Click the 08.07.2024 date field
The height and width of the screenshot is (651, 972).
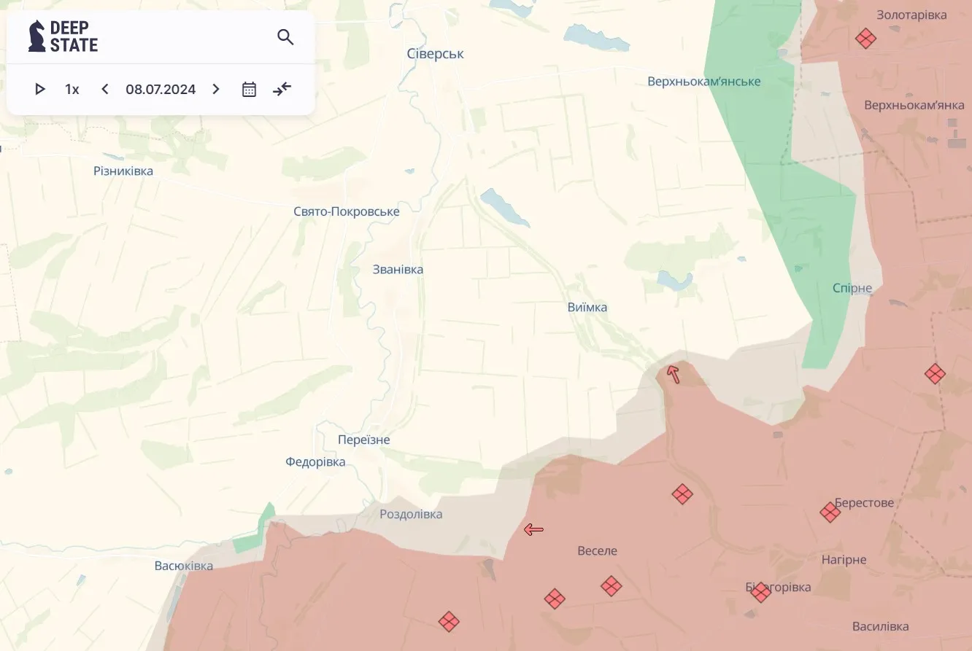point(161,89)
